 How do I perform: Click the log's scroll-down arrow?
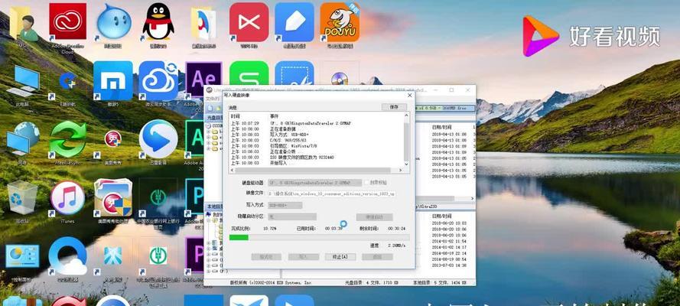pos(406,164)
